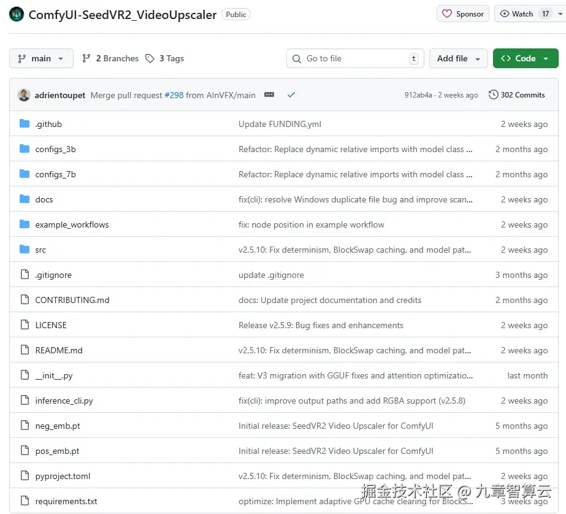Image resolution: width=566 pixels, height=514 pixels.
Task: Open the green Code dropdown button
Action: pyautogui.click(x=526, y=58)
